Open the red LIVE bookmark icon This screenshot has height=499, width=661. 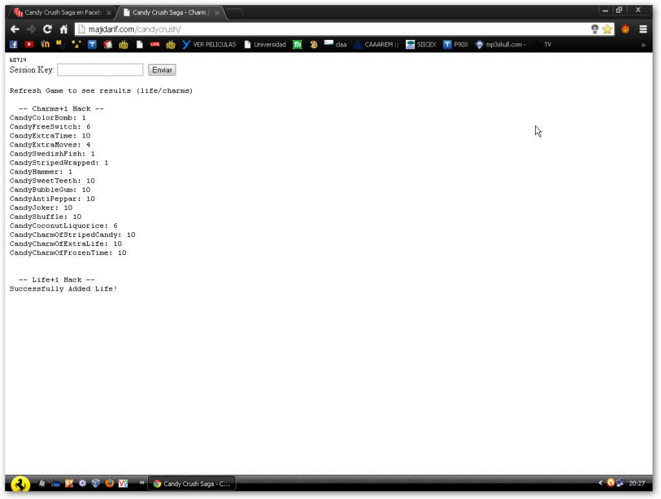pyautogui.click(x=155, y=45)
